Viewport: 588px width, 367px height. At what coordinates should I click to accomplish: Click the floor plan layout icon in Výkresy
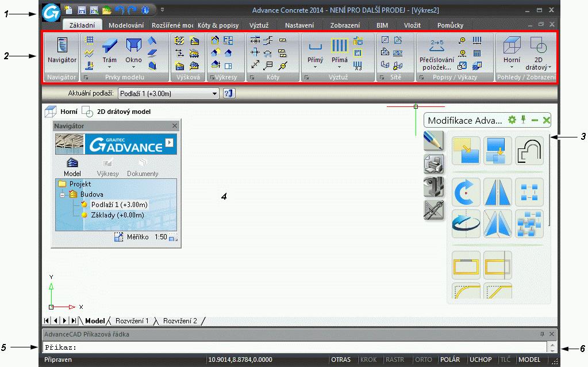click(228, 40)
